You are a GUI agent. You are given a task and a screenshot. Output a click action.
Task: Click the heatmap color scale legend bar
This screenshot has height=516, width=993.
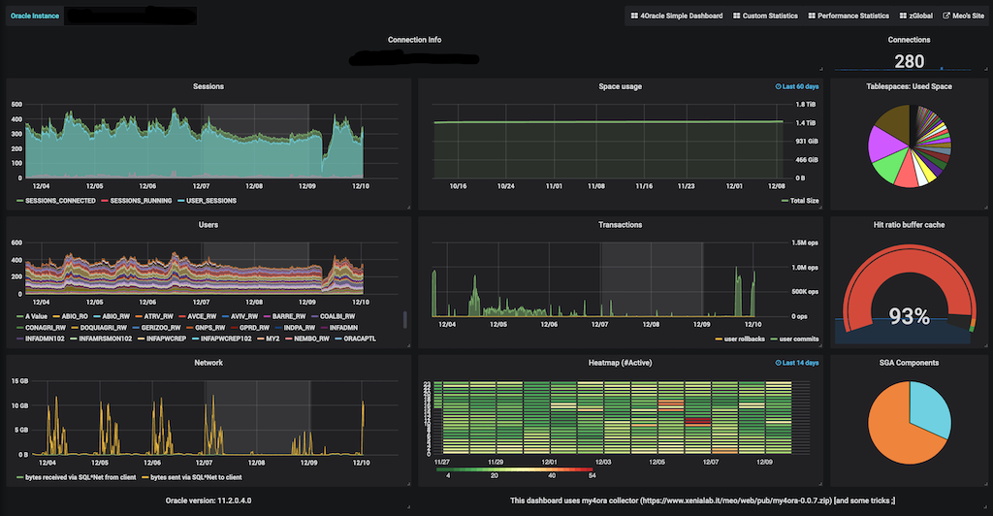516,469
